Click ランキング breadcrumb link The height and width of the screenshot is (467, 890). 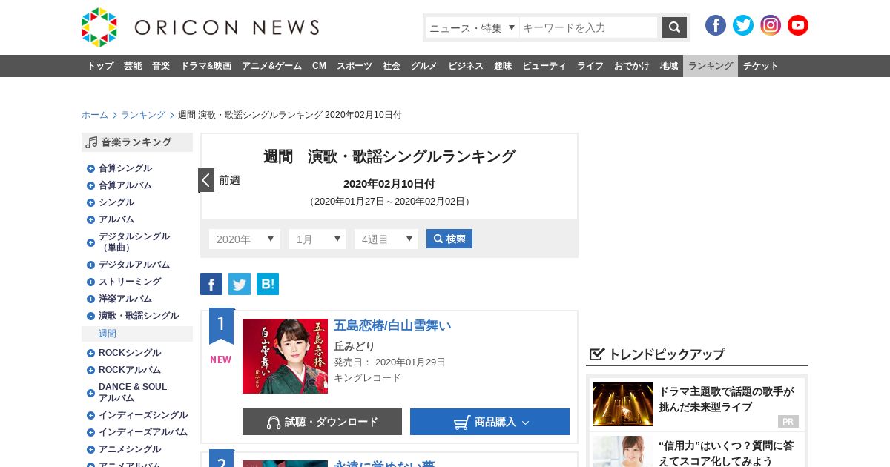coord(143,115)
